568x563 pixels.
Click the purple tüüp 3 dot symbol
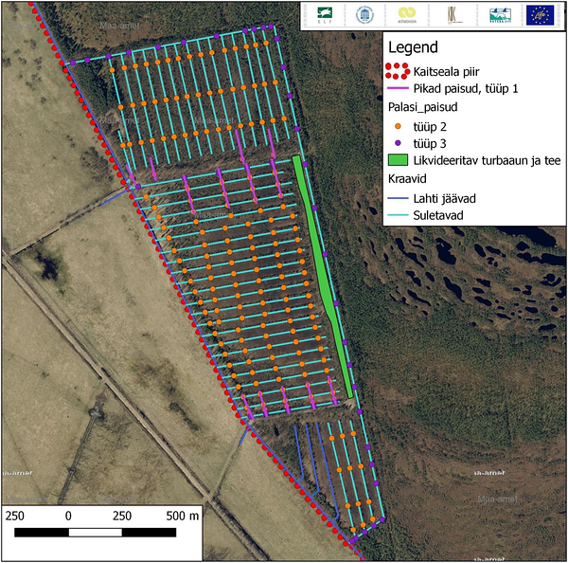click(397, 142)
